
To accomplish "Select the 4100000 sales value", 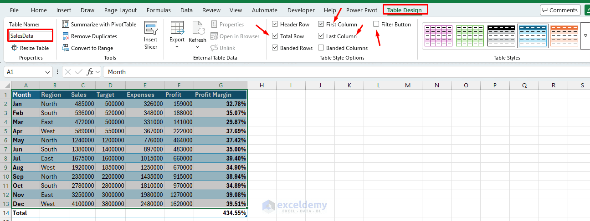I will click(x=82, y=204).
